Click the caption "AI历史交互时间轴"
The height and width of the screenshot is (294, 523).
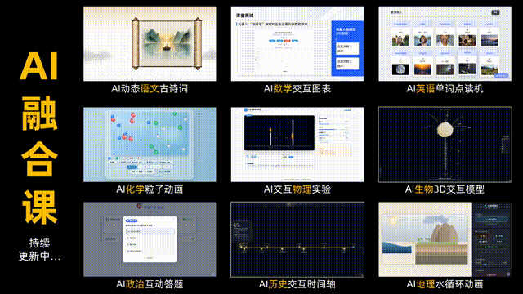point(297,284)
